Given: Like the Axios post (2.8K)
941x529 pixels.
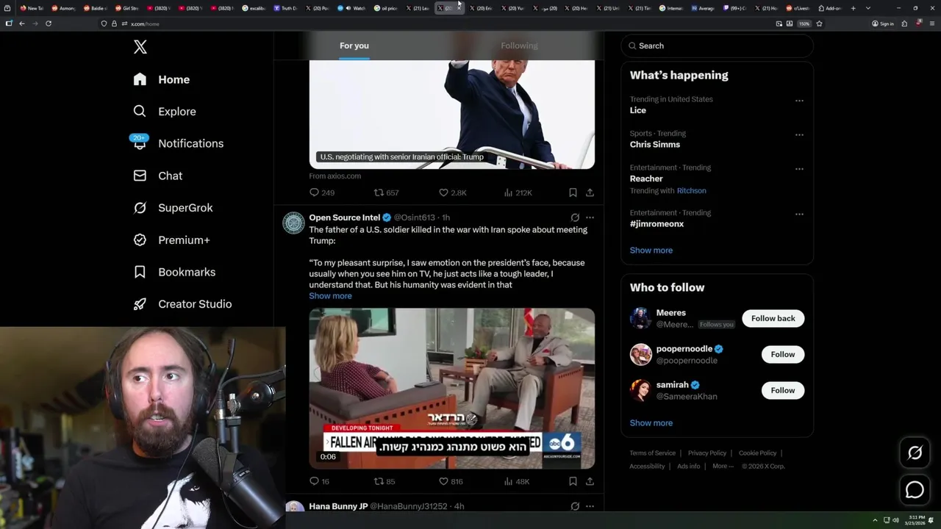Looking at the screenshot, I should coord(452,192).
